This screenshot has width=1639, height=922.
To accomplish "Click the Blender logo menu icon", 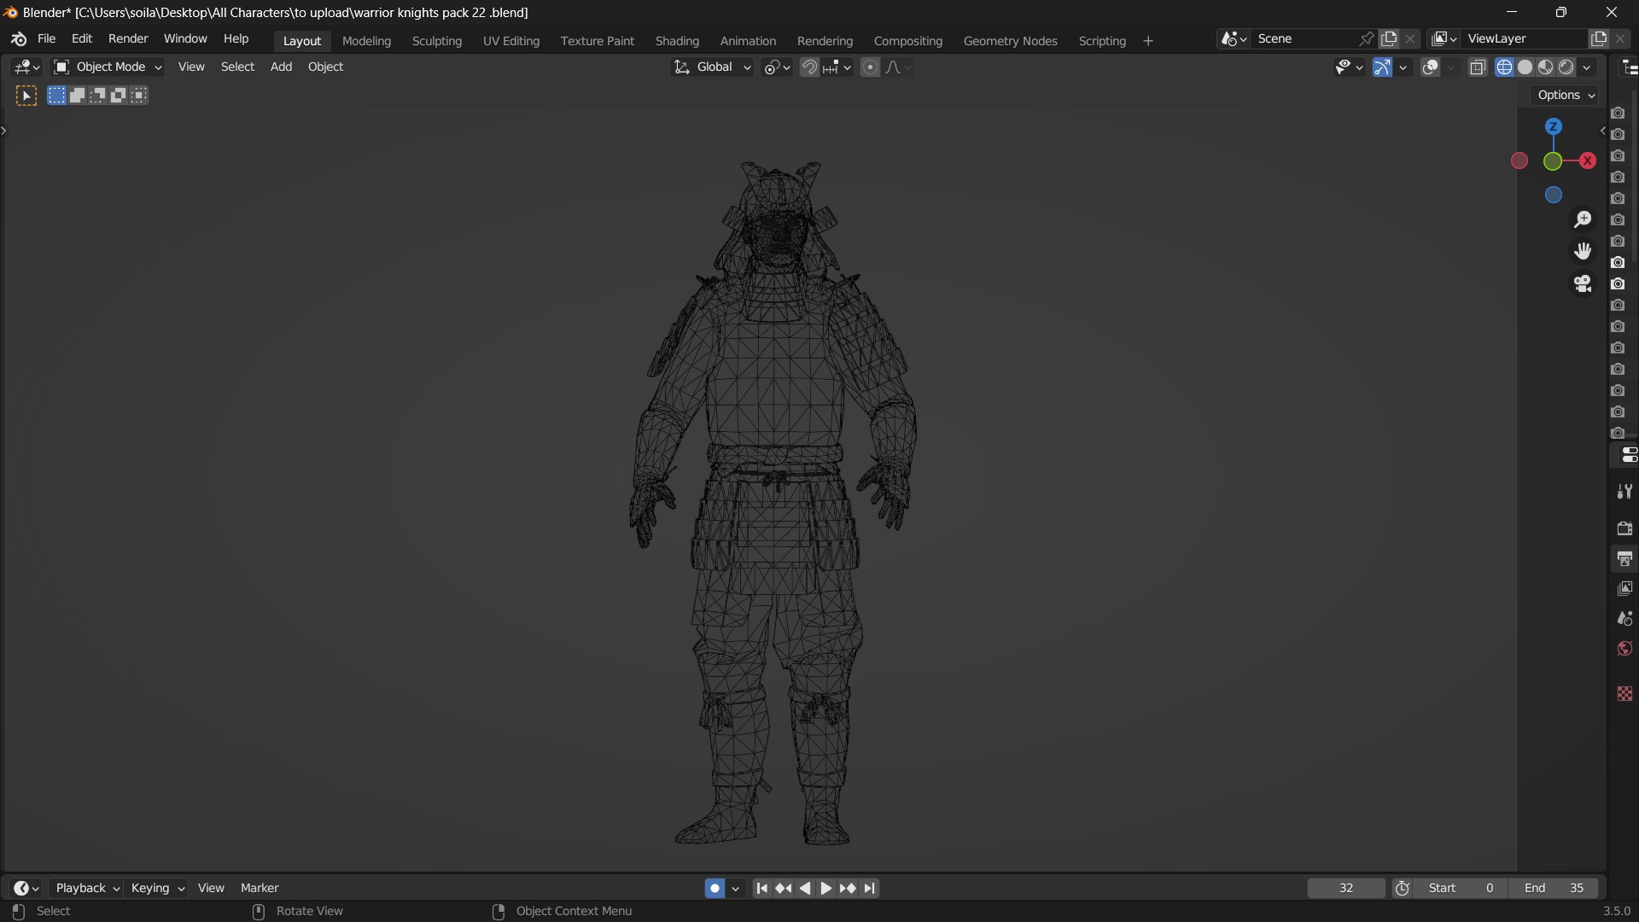I will [x=19, y=39].
